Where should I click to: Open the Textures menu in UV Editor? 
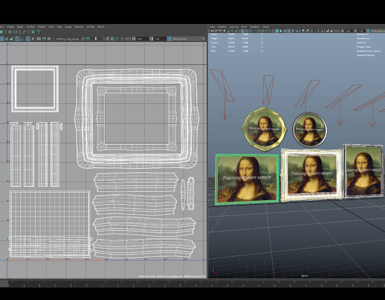click(79, 27)
